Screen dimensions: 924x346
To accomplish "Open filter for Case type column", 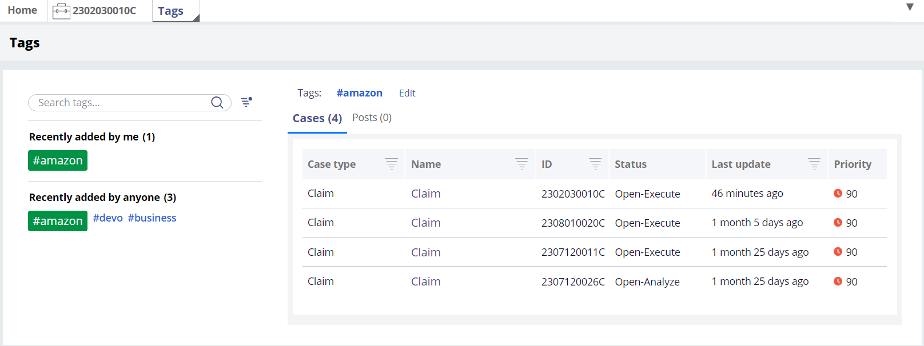I will pos(391,164).
